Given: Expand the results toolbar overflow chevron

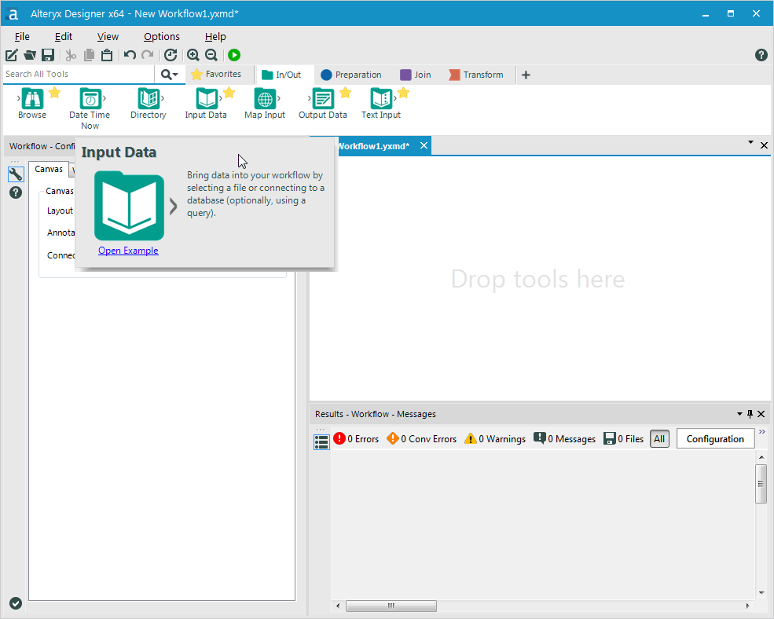Looking at the screenshot, I should pyautogui.click(x=762, y=432).
